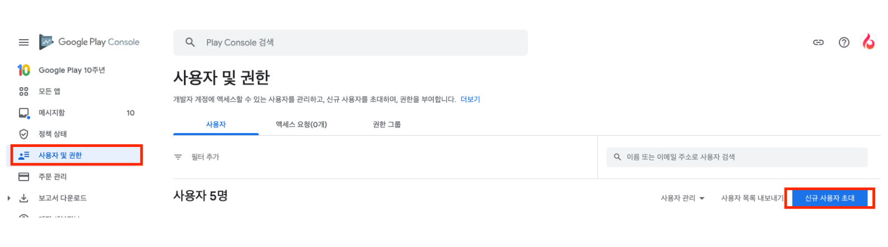
Task: Click the Google Play 10주년 icon
Action: tap(23, 70)
